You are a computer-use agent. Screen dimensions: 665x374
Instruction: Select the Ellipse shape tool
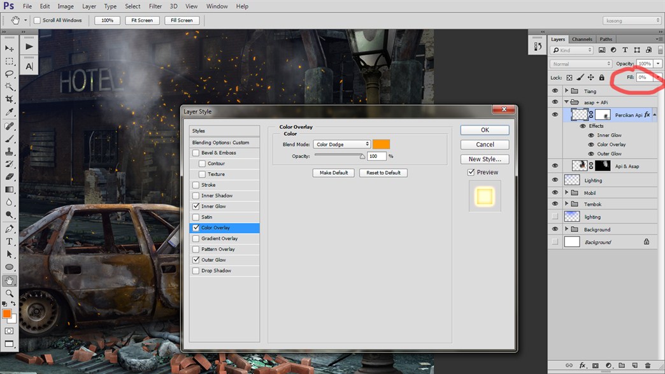pyautogui.click(x=10, y=267)
